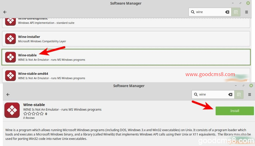Go back using the top window arrow
The height and width of the screenshot is (146, 255).
click(5, 12)
